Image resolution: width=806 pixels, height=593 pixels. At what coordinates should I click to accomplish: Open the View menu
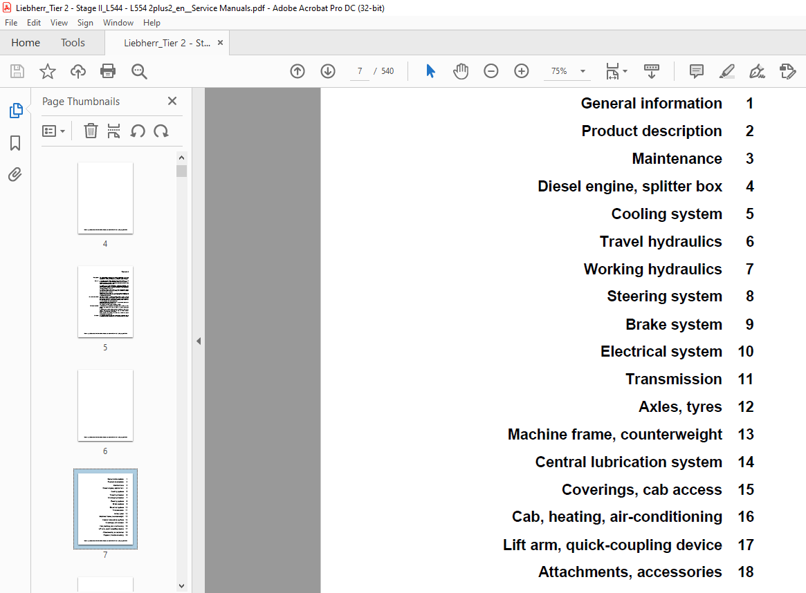tap(59, 23)
